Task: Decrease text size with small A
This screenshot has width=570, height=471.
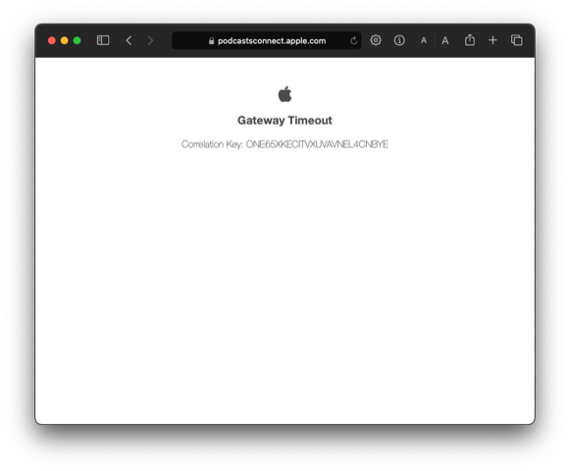Action: tap(424, 40)
